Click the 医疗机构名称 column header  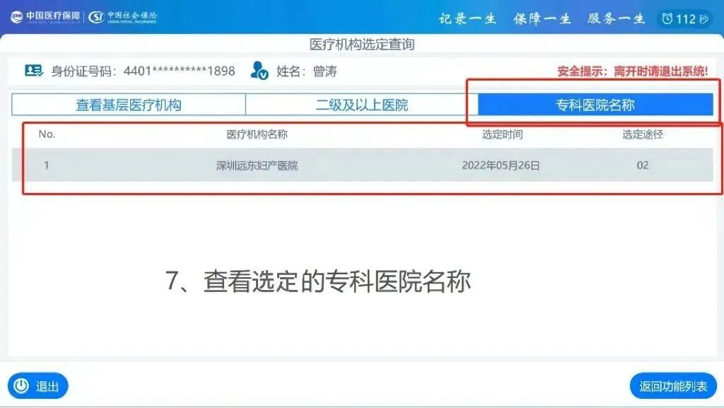tap(257, 134)
